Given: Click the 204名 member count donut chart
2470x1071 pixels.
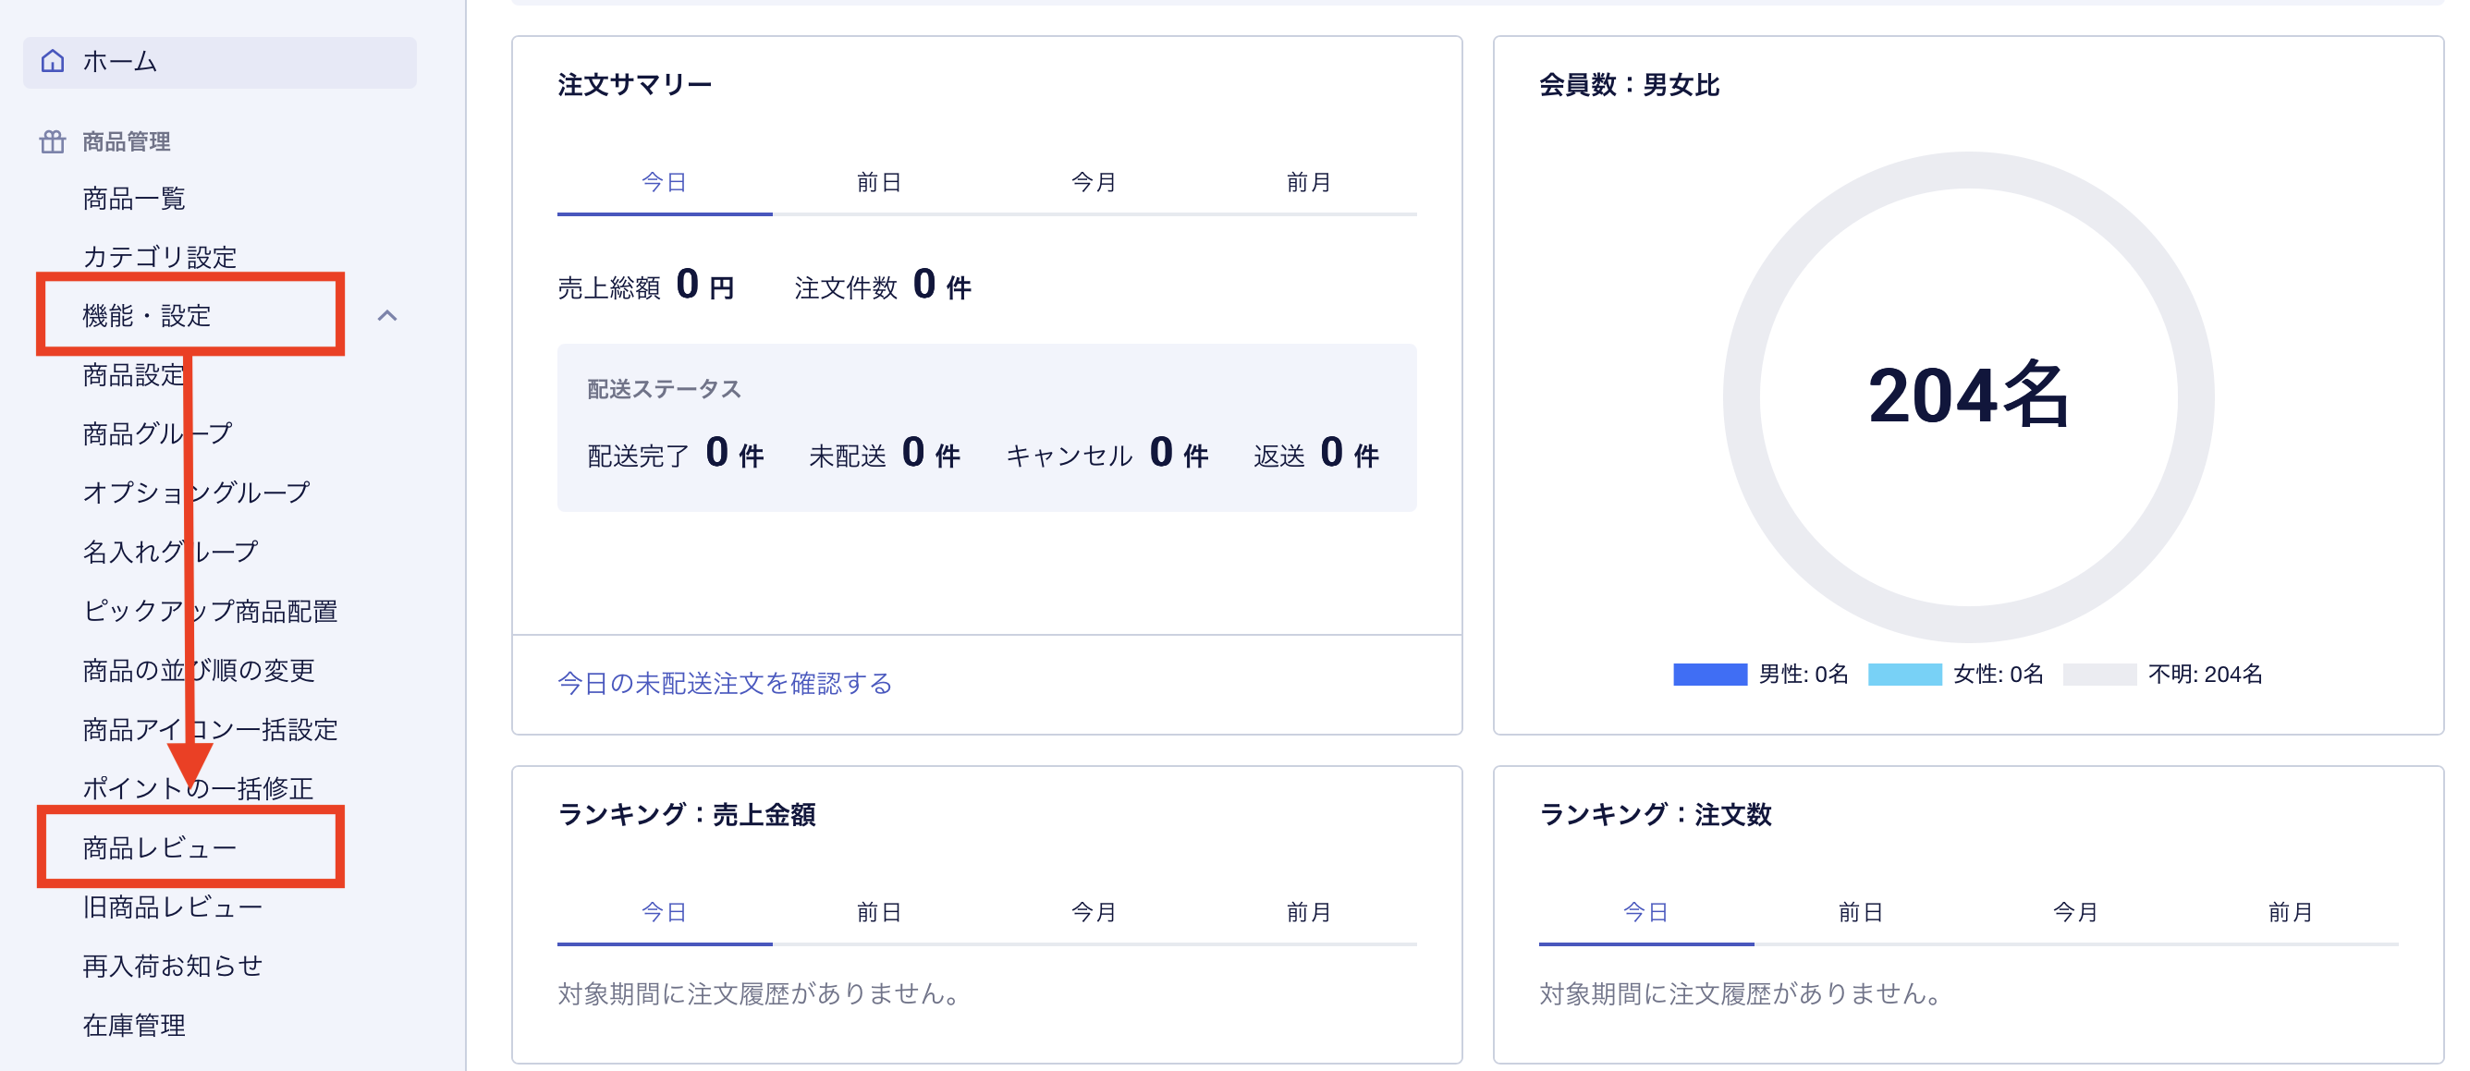Looking at the screenshot, I should 1967,396.
